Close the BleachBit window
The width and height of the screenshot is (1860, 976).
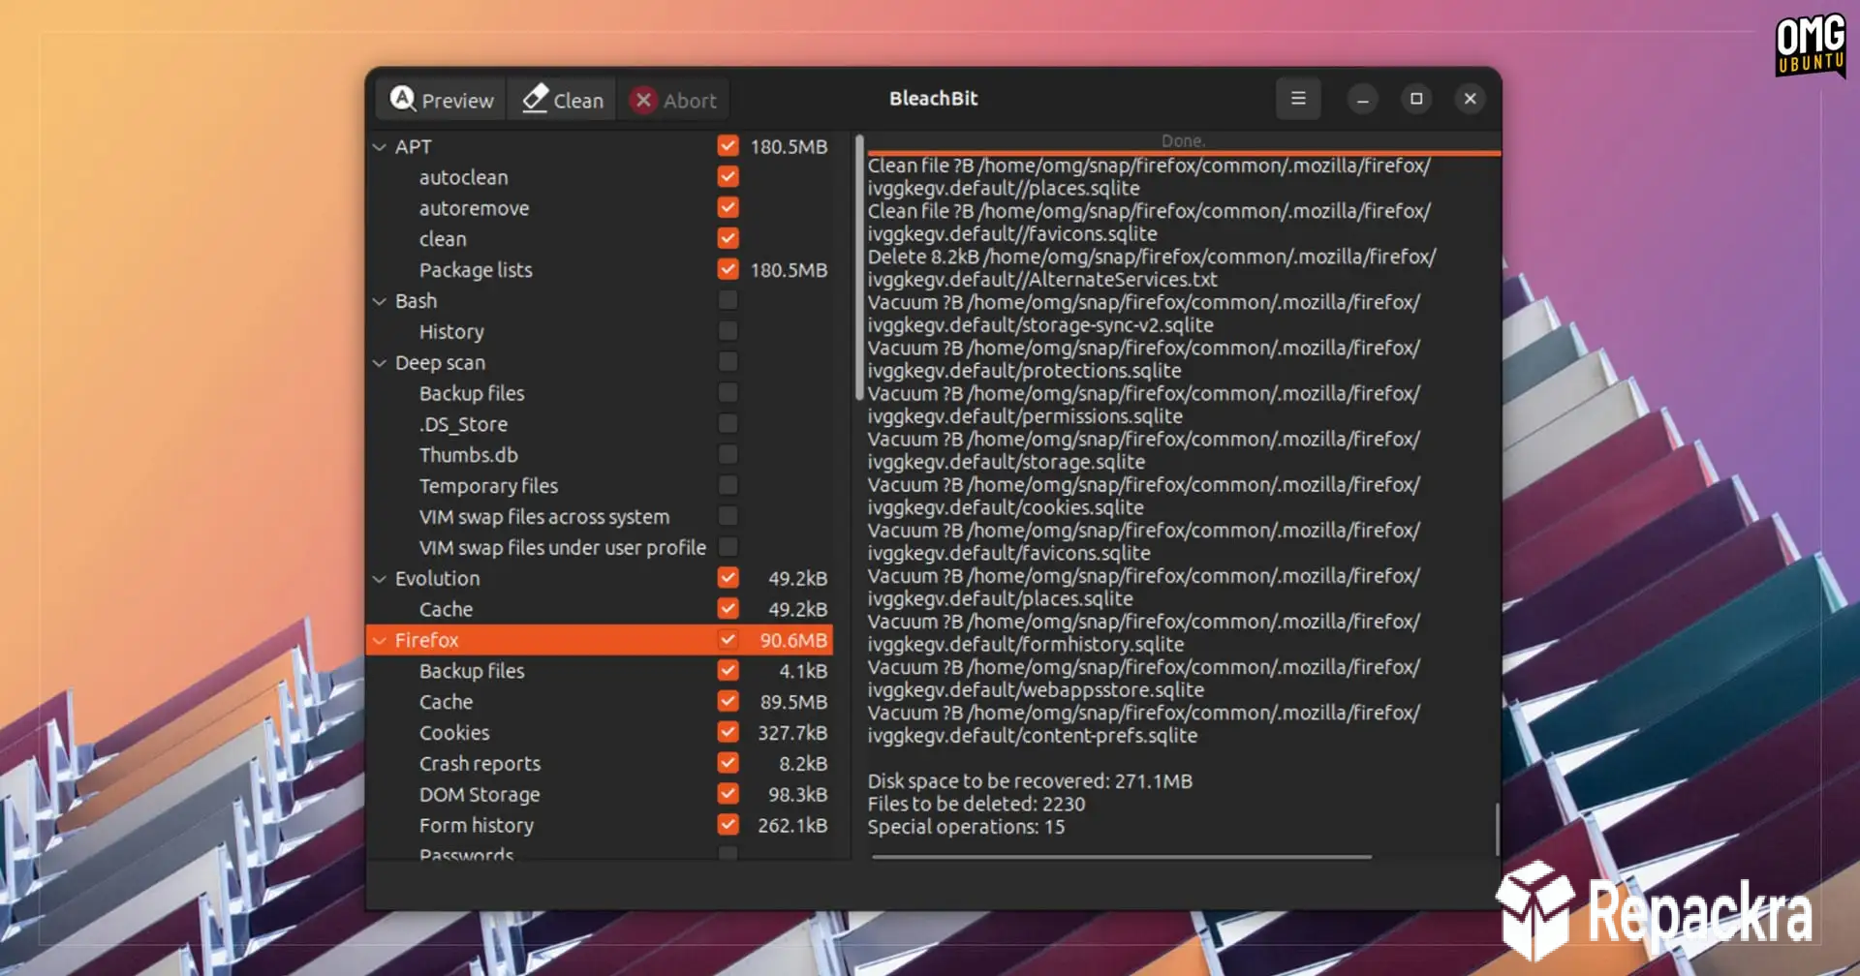click(1470, 99)
